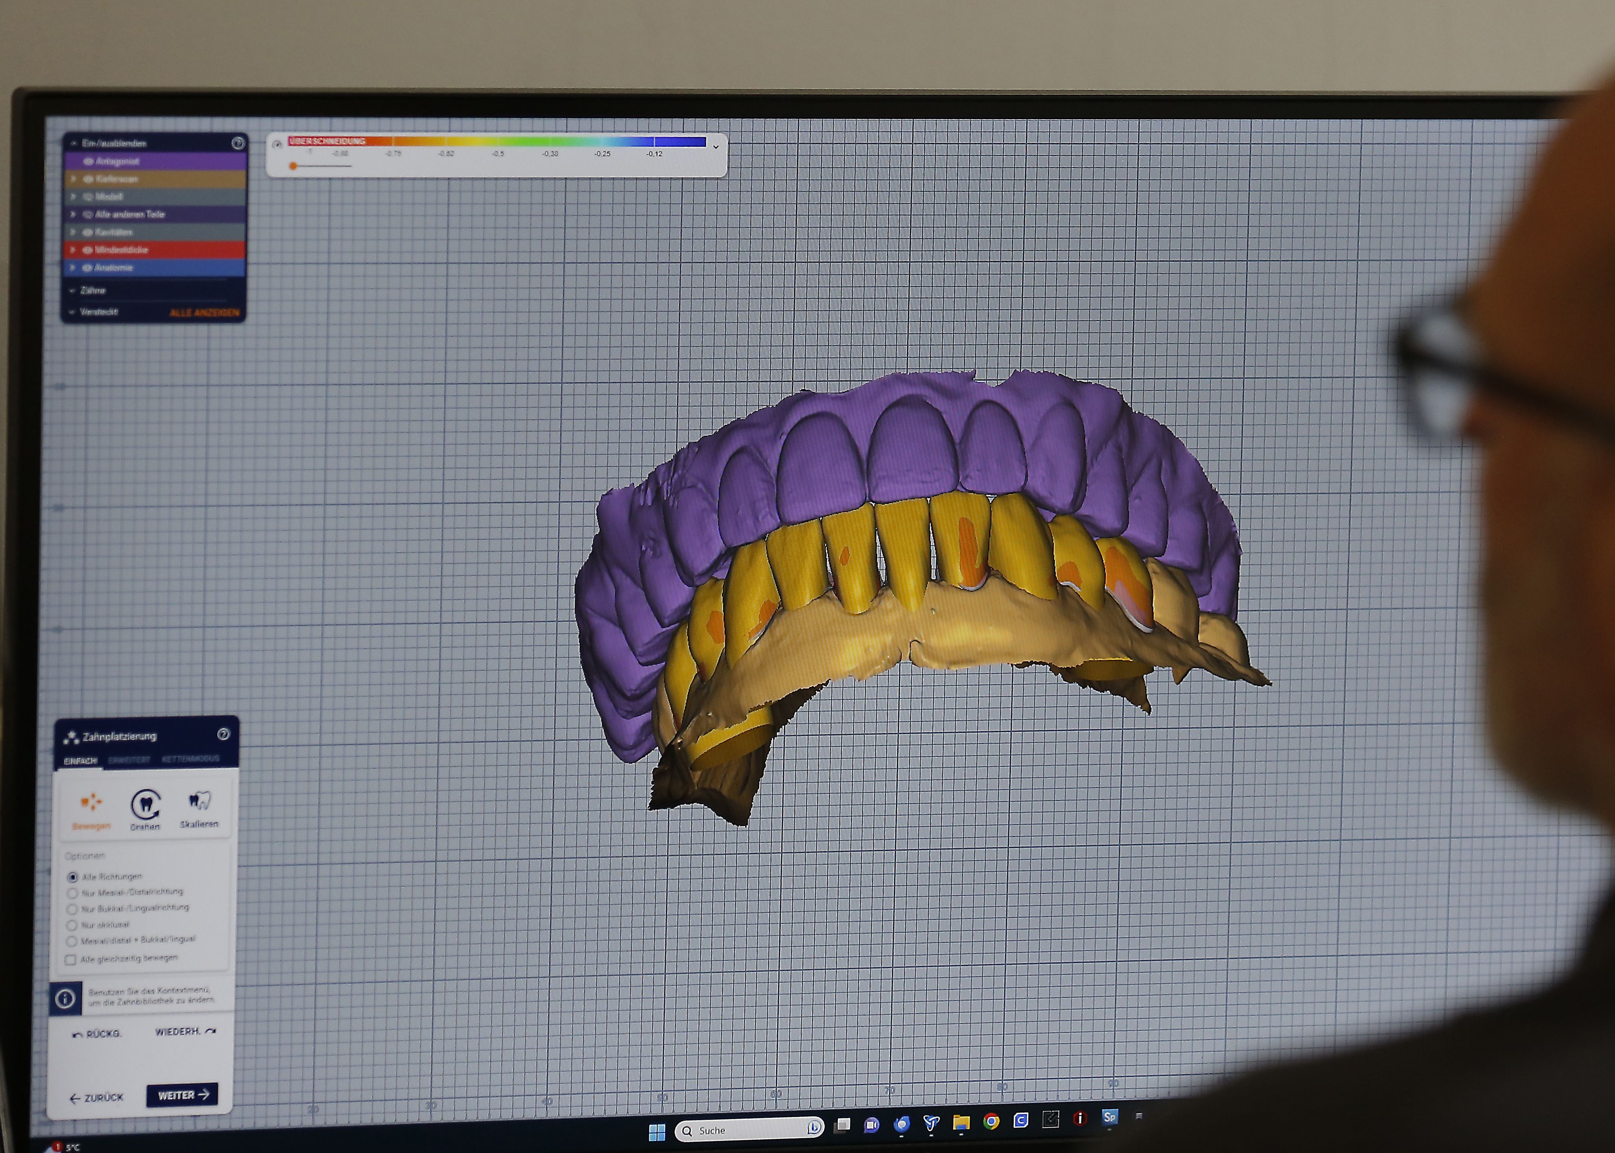Select the Drehen rotate tool
This screenshot has width=1615, height=1153.
coord(145,810)
